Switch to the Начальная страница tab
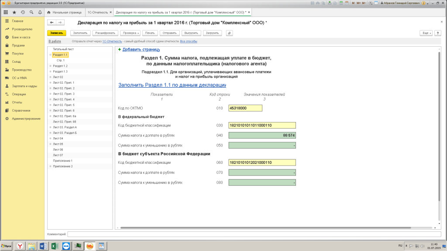The image size is (447, 251). point(65,13)
